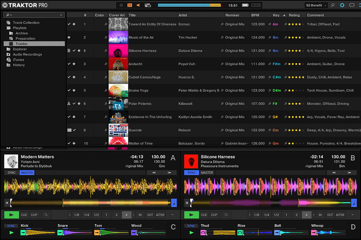Expand the advanced panel on Deck B
The height and width of the screenshot is (240, 361).
click(x=352, y=215)
